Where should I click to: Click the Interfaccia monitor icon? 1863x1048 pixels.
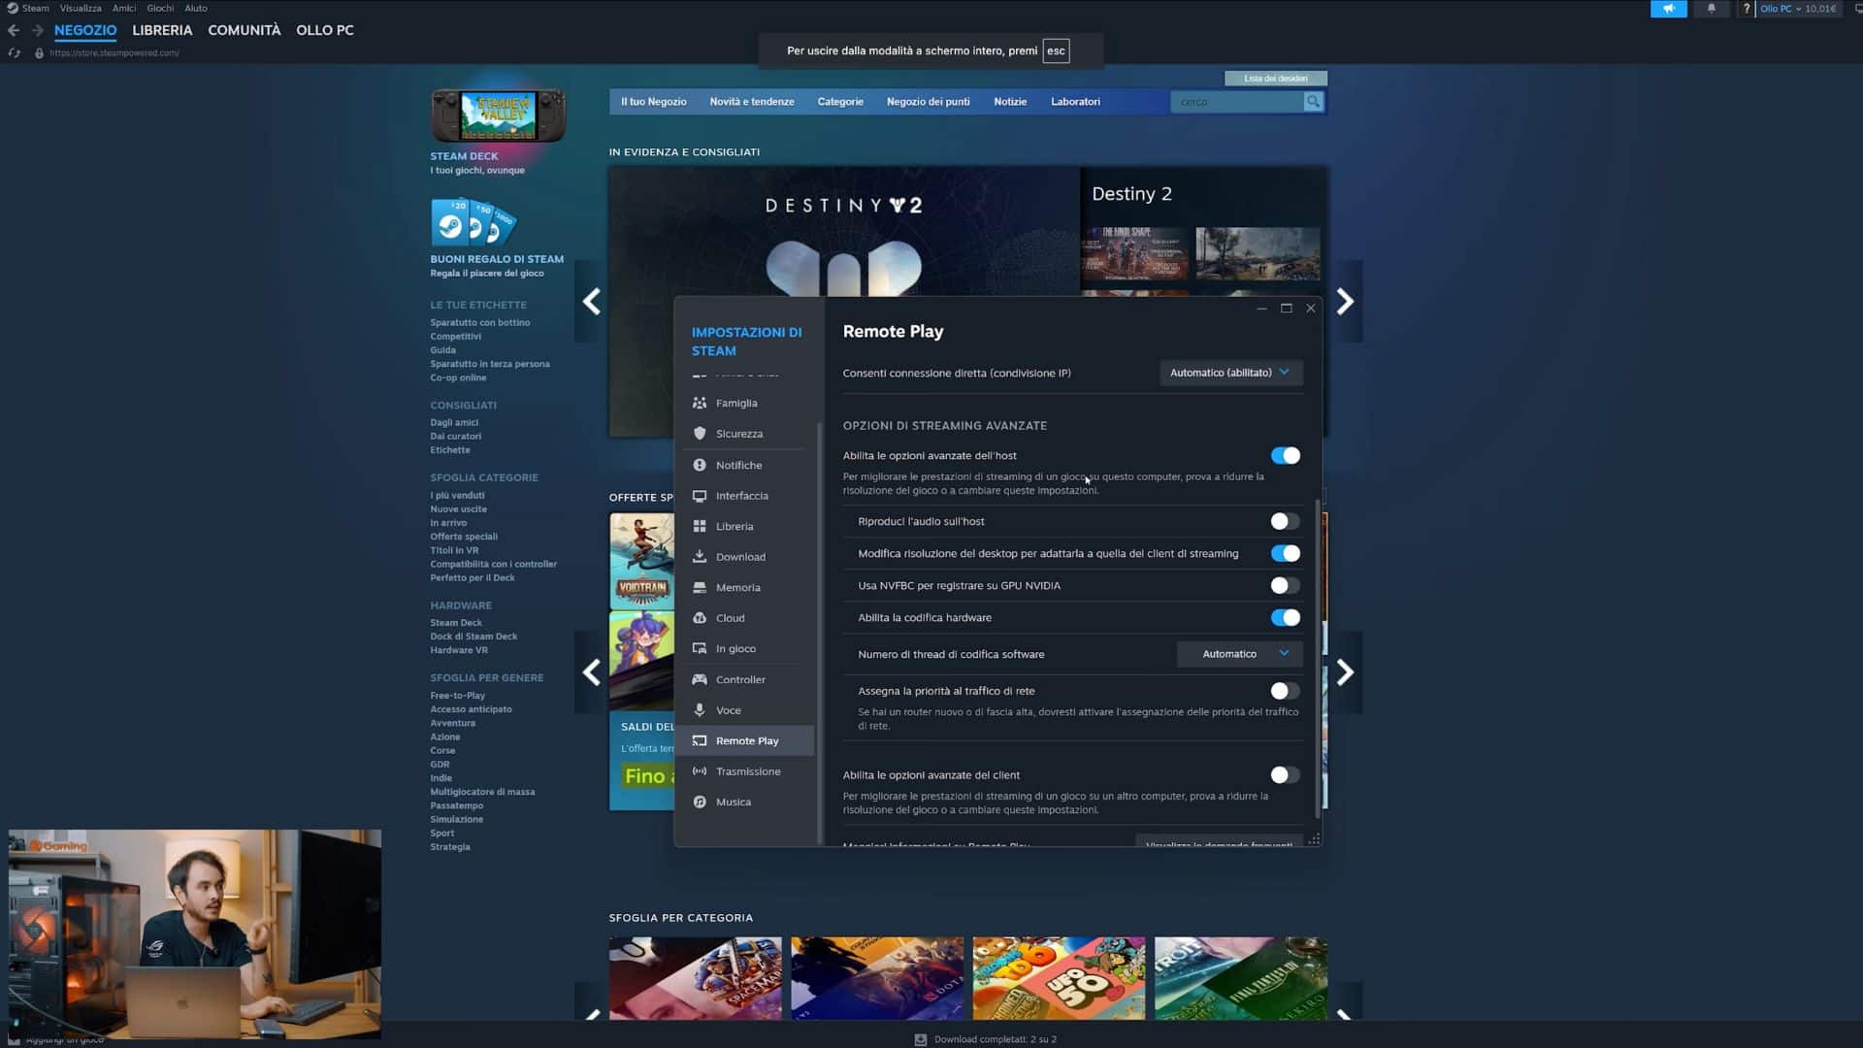tap(700, 496)
